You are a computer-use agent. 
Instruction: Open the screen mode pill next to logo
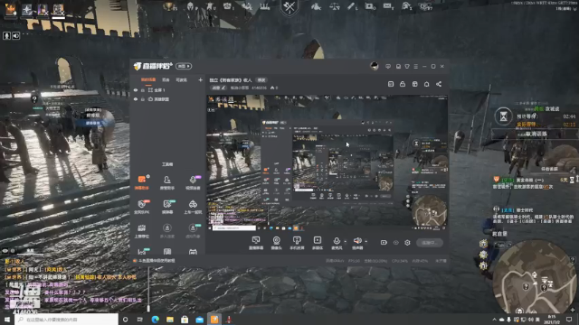point(184,66)
